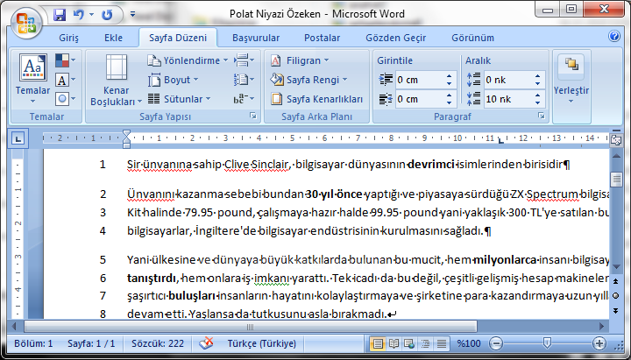Go to the Başvurular tab
The height and width of the screenshot is (360, 631).
tap(256, 38)
